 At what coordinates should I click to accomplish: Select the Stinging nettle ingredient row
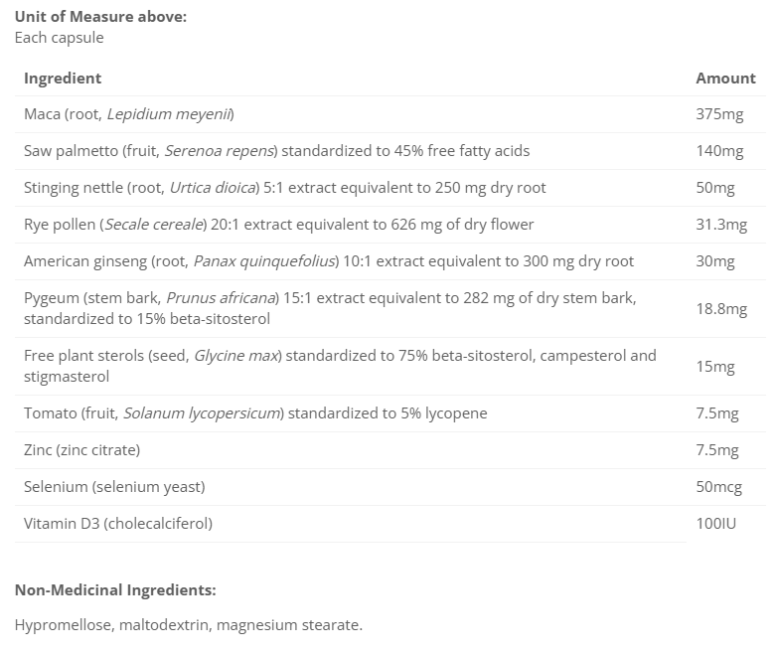click(284, 188)
